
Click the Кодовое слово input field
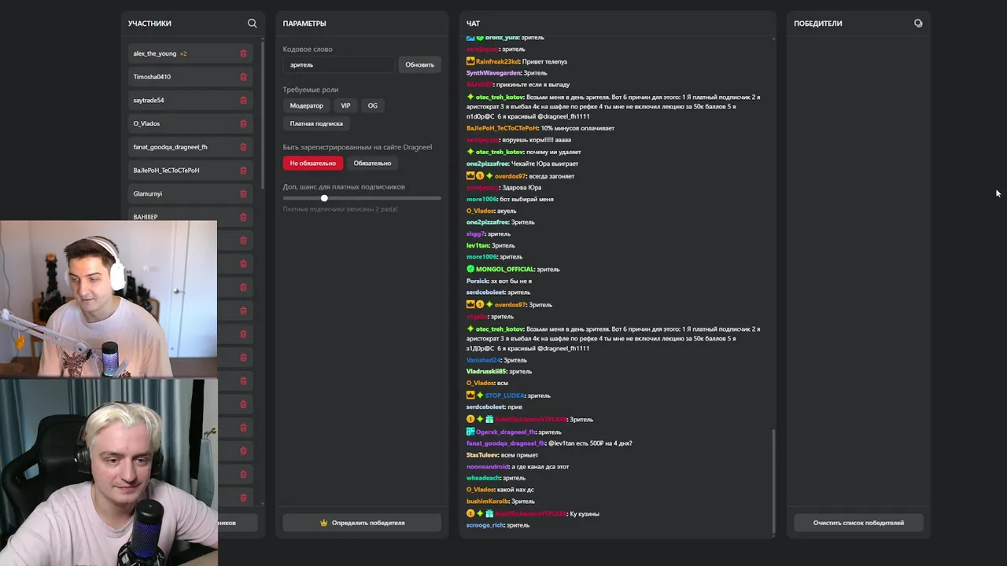click(338, 64)
